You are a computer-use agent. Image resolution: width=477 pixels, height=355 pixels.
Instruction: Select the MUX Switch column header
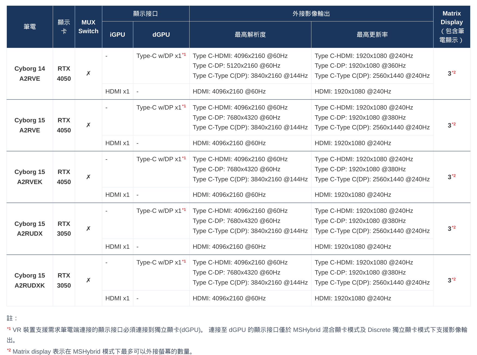point(88,27)
